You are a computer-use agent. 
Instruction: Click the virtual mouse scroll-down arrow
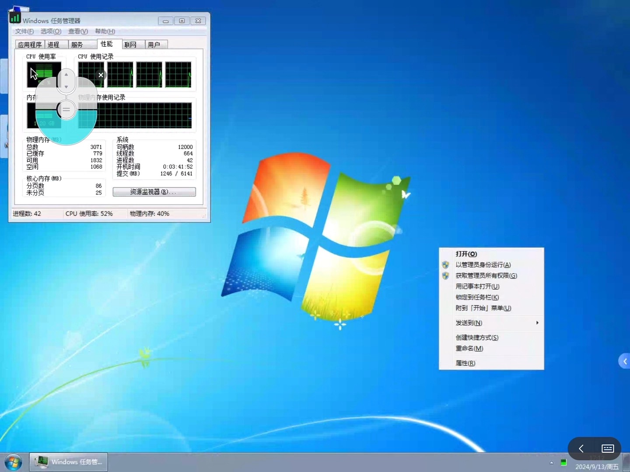point(66,87)
